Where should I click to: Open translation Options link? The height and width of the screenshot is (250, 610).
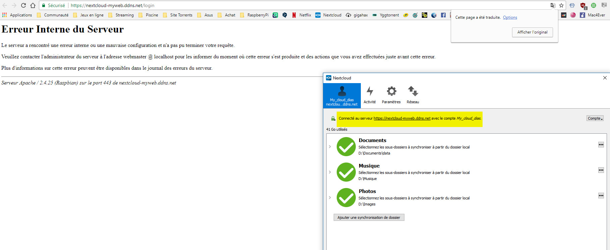pyautogui.click(x=510, y=17)
